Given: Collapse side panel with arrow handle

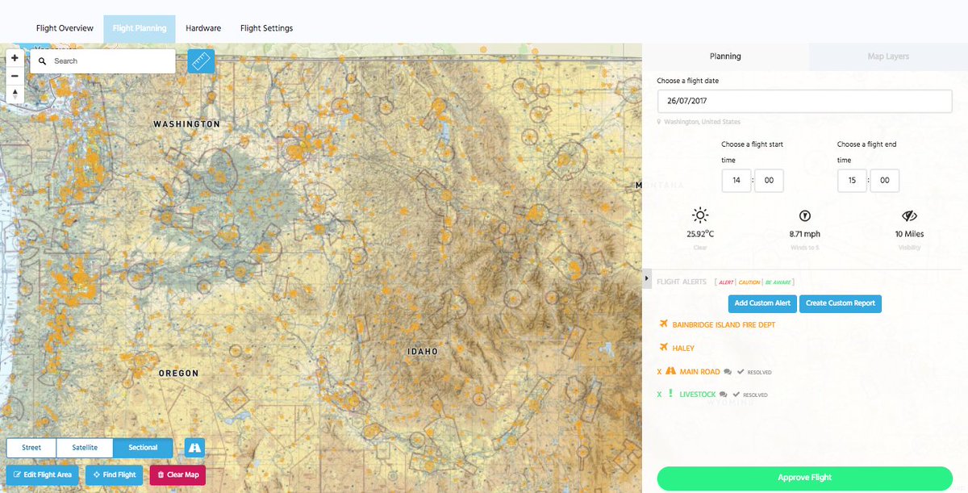Looking at the screenshot, I should (647, 278).
